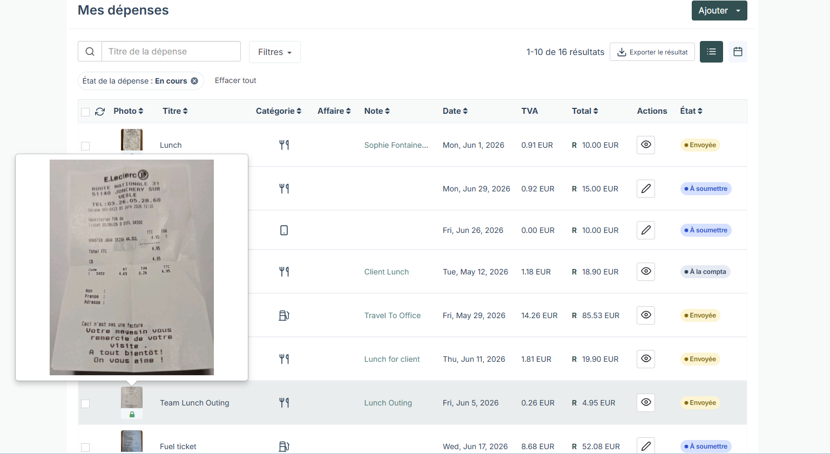Toggle the select-all checkbox in table header
Screen dimensions: 830x454
click(85, 112)
